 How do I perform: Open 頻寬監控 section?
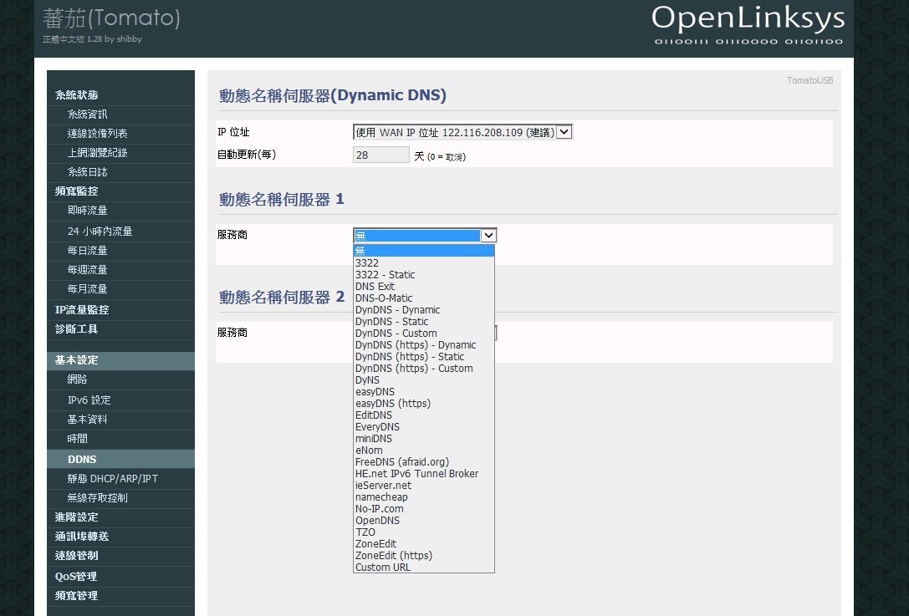click(x=120, y=191)
